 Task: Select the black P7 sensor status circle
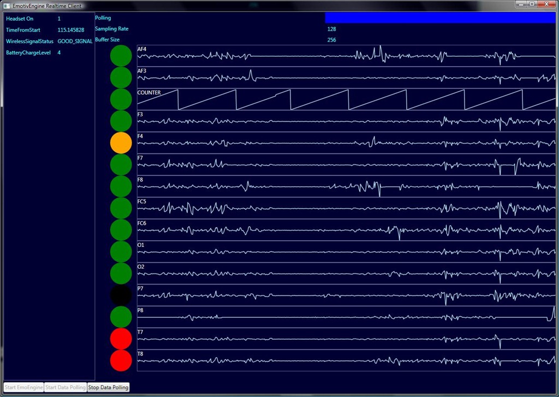click(121, 295)
